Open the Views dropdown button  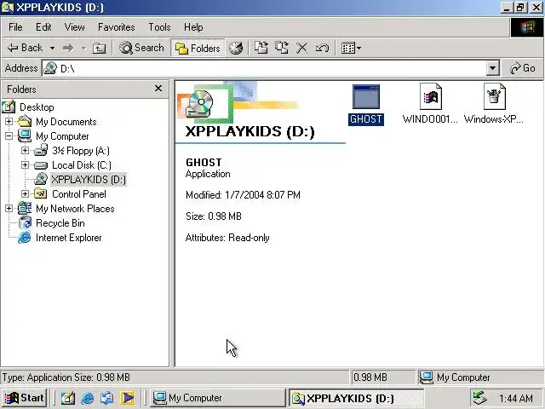[x=351, y=48]
